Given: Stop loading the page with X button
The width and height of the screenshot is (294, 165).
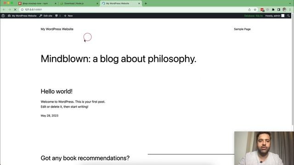Looking at the screenshot, I should [x=15, y=10].
